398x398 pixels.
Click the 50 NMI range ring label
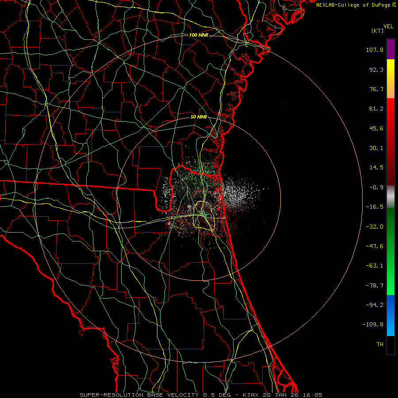point(199,117)
